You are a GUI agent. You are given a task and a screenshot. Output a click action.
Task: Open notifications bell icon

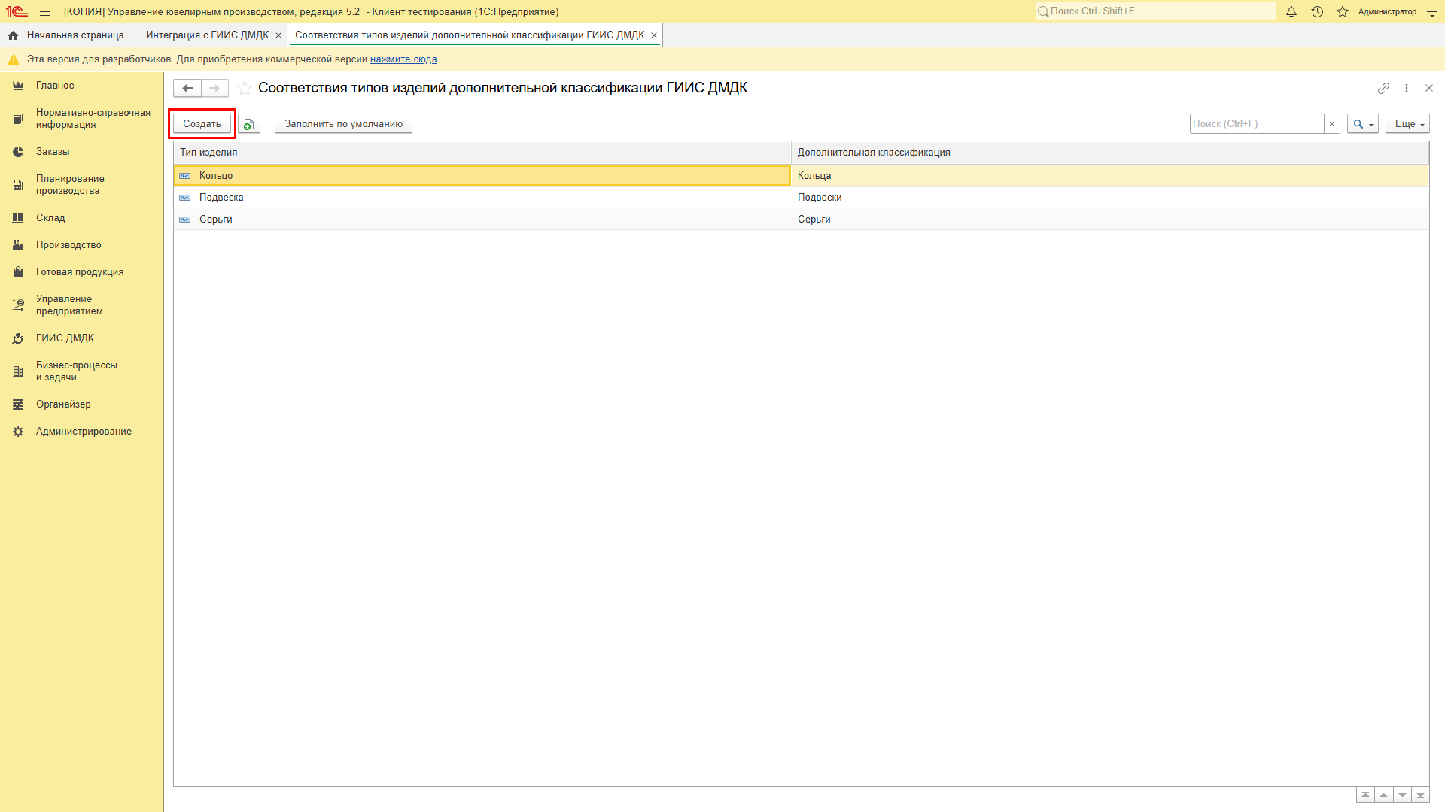coord(1291,11)
